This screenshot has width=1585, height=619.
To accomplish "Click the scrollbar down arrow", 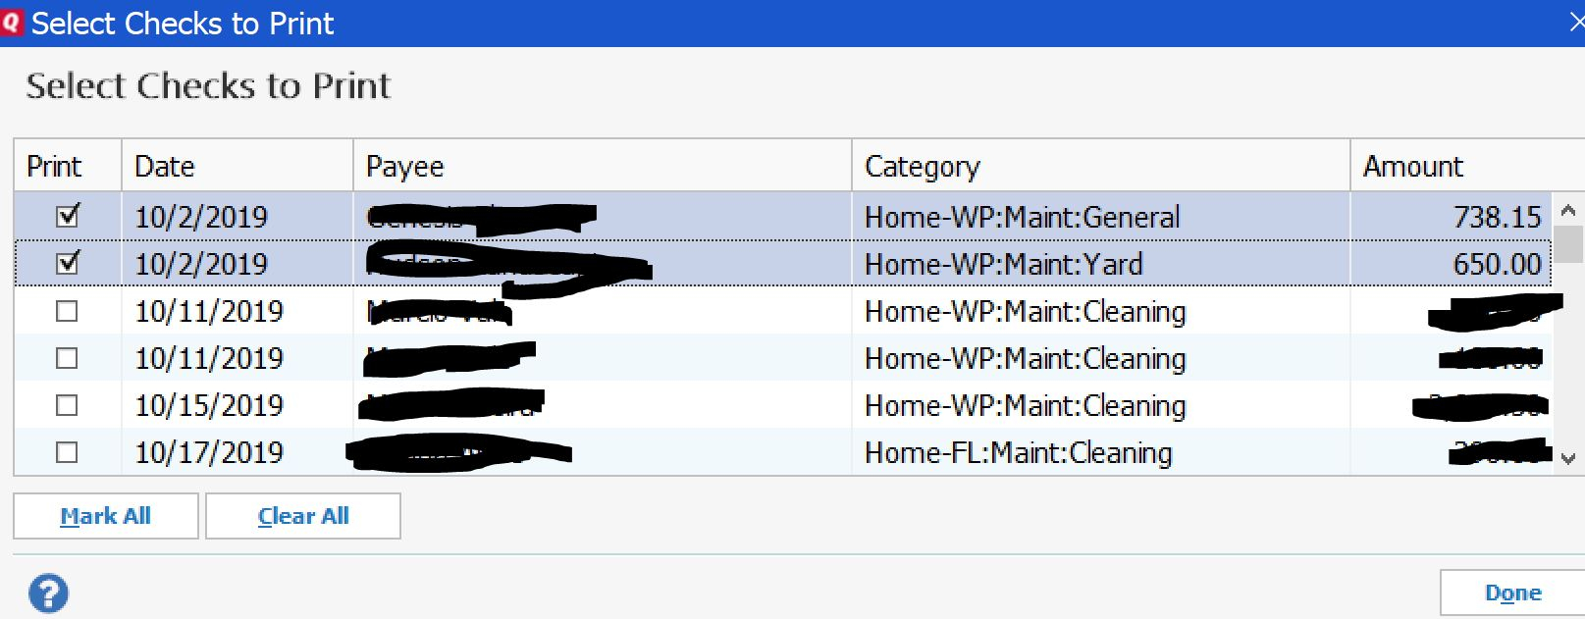I will (1567, 457).
